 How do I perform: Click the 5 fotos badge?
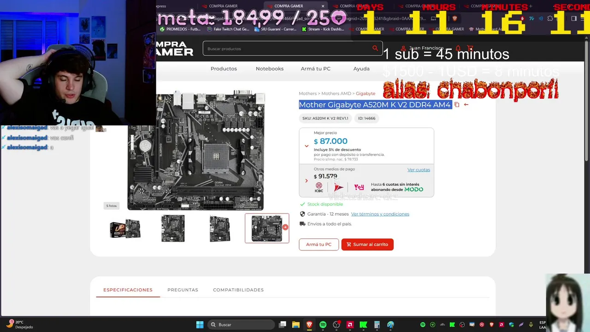112,206
